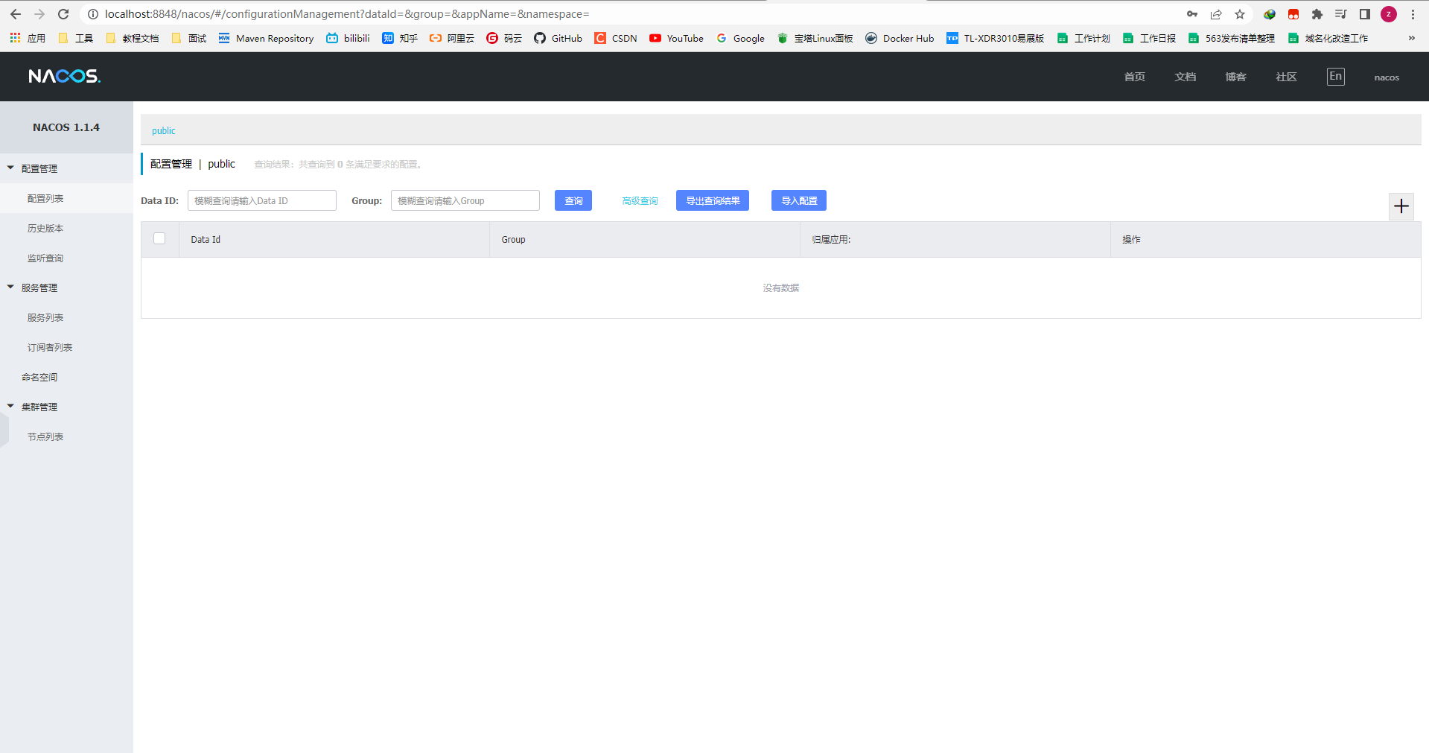Open the extensions puzzle icon
The width and height of the screenshot is (1429, 753).
[1317, 14]
